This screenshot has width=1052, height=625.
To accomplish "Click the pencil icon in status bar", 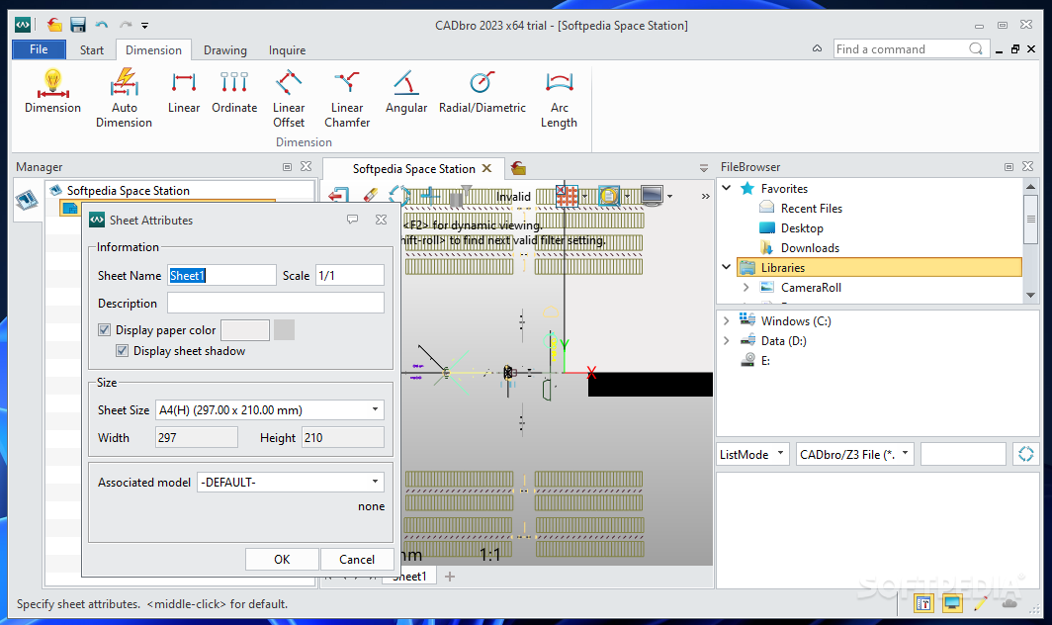I will pyautogui.click(x=980, y=603).
